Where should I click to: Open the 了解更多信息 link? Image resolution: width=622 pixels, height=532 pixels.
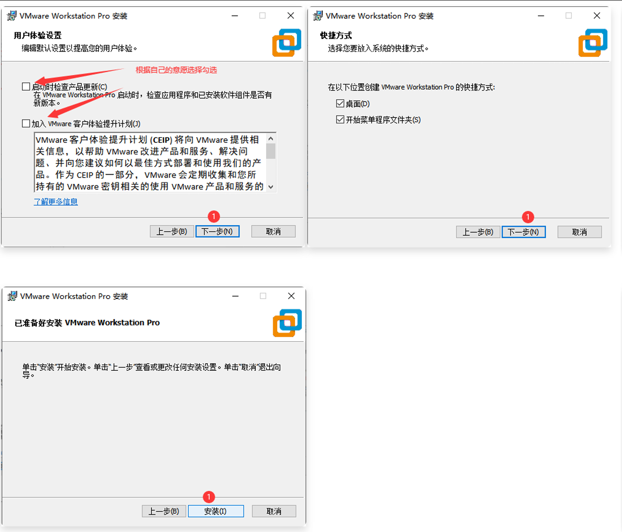[x=56, y=202]
